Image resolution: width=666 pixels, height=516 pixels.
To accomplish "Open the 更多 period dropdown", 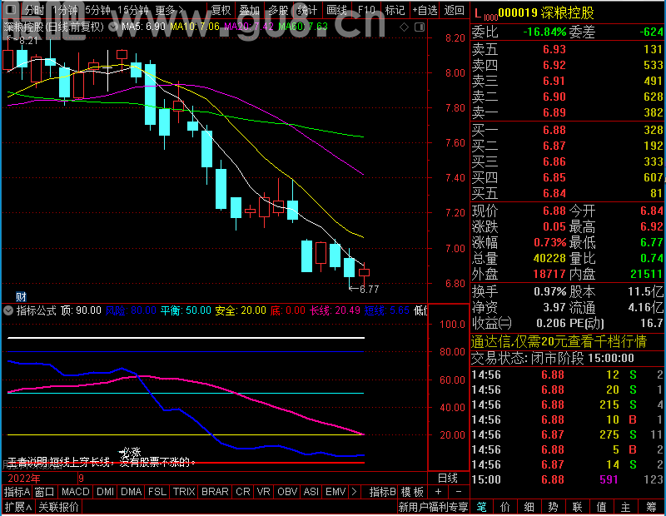I will (170, 10).
